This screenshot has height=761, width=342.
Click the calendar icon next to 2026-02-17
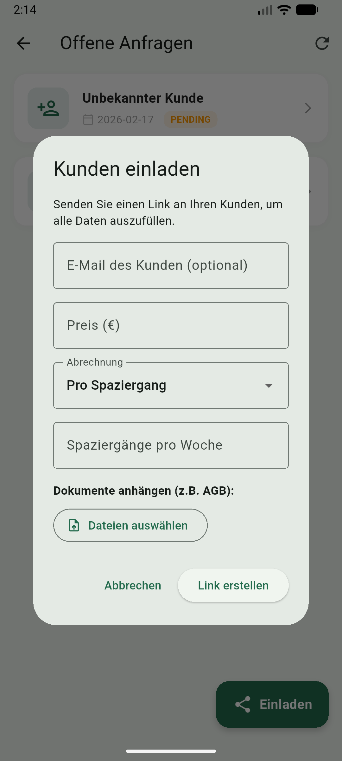coord(88,120)
